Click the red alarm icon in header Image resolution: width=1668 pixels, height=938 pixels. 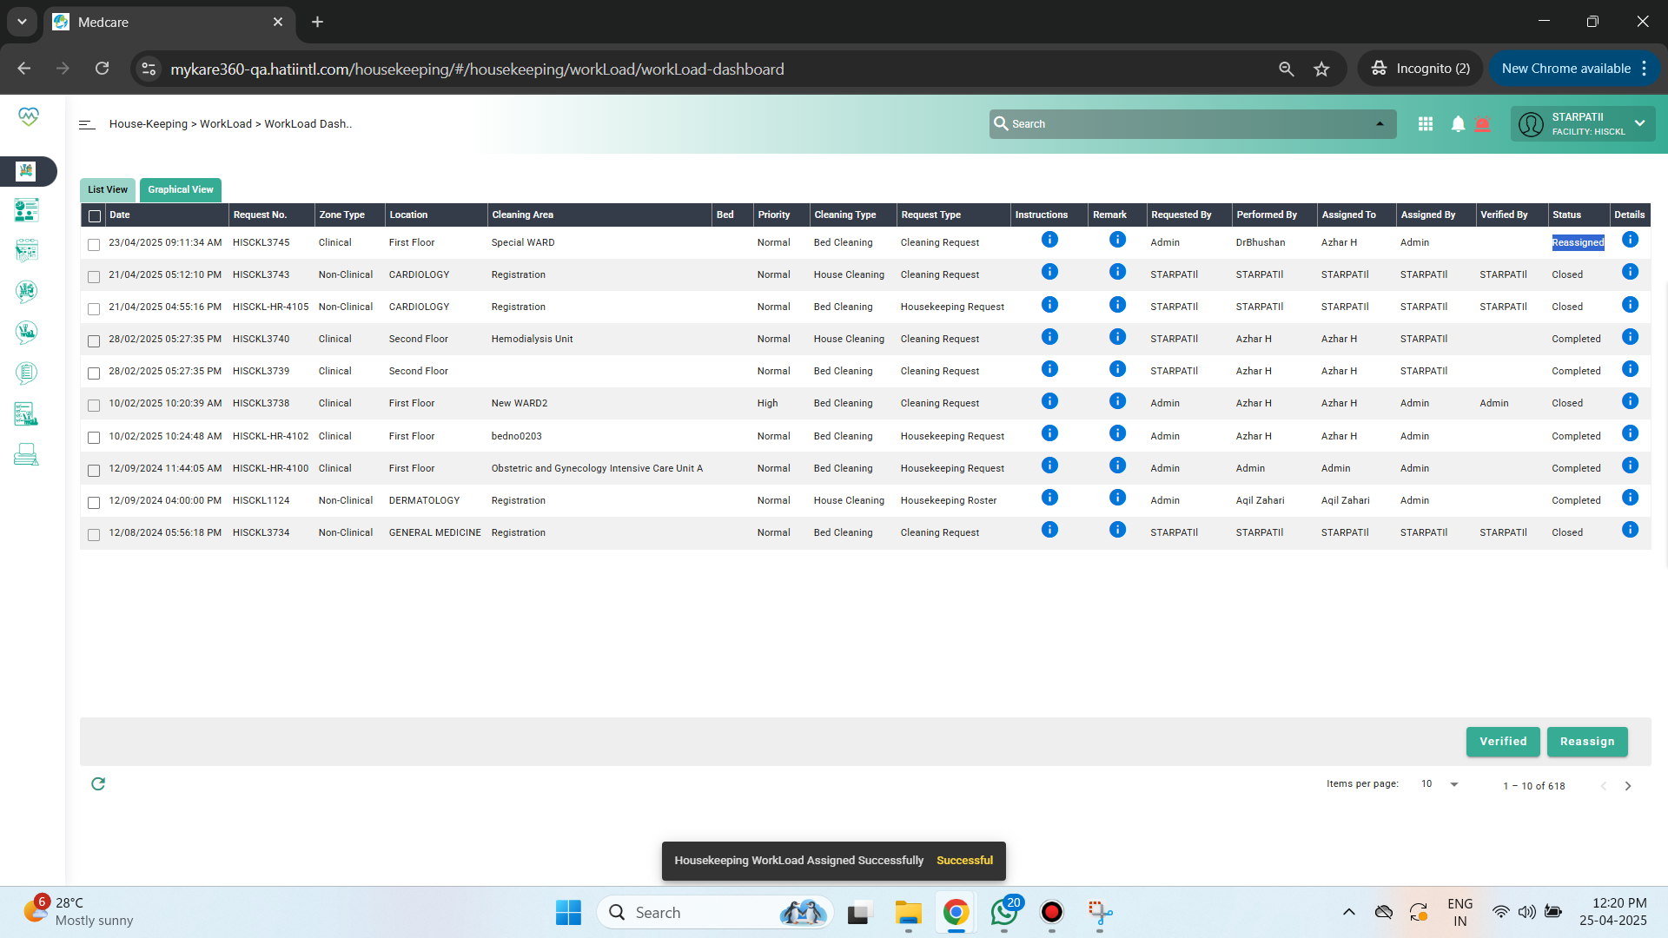click(x=1483, y=124)
